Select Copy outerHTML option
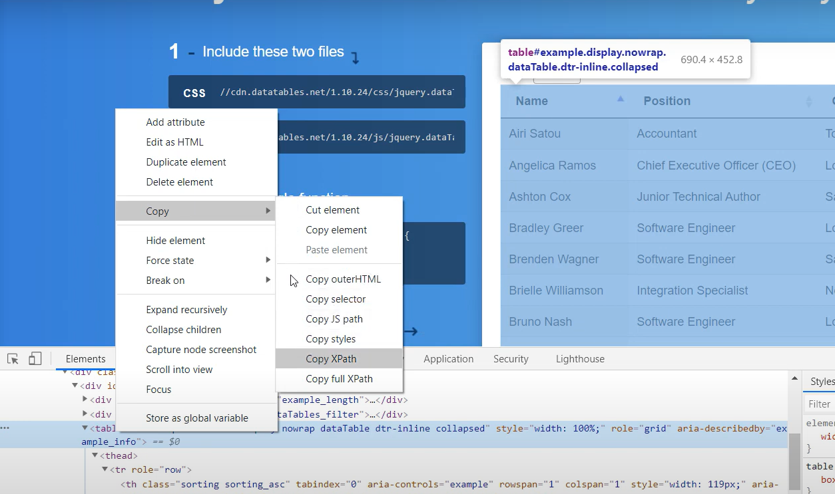The width and height of the screenshot is (835, 494). tap(339, 279)
